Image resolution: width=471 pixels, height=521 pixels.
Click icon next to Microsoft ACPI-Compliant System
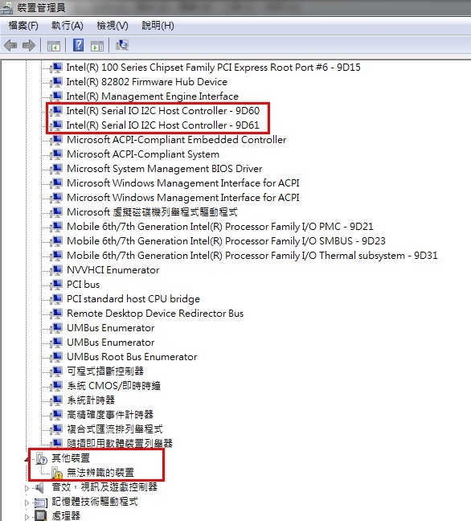tap(57, 154)
